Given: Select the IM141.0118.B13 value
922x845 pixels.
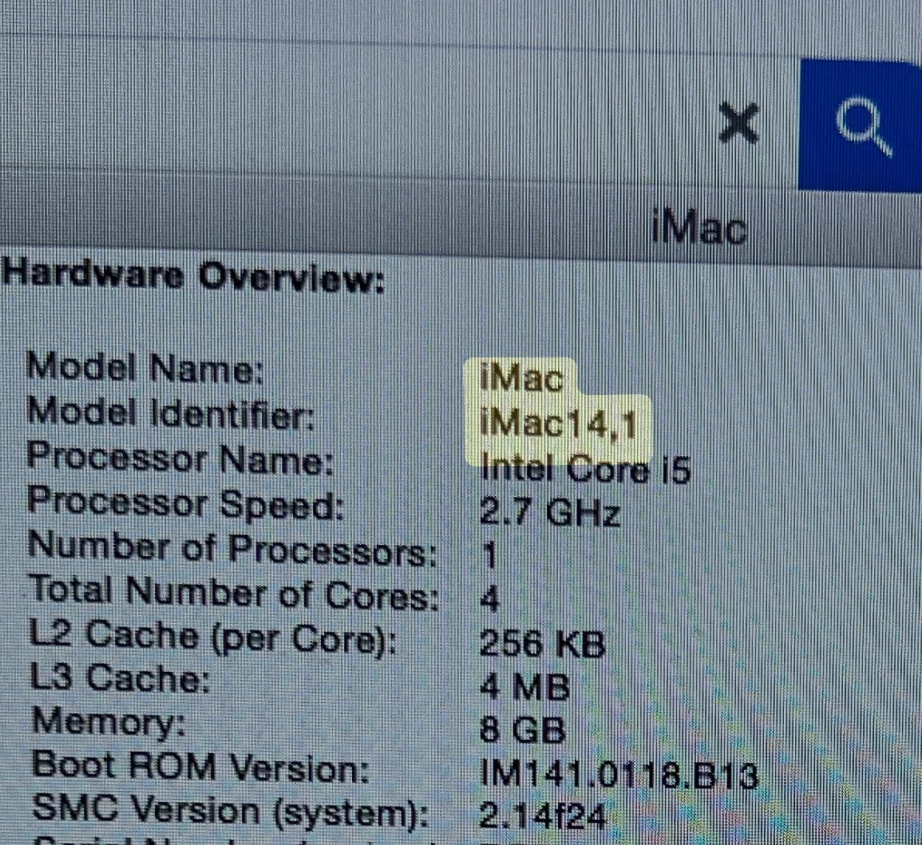Looking at the screenshot, I should [619, 774].
